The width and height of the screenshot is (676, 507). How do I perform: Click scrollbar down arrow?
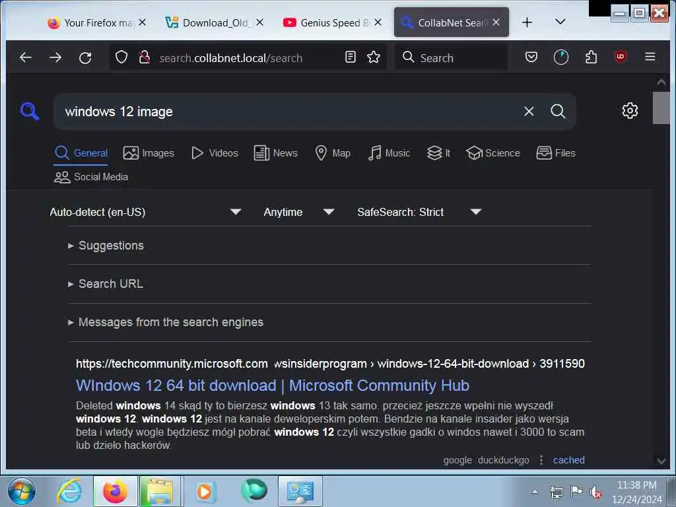[661, 461]
